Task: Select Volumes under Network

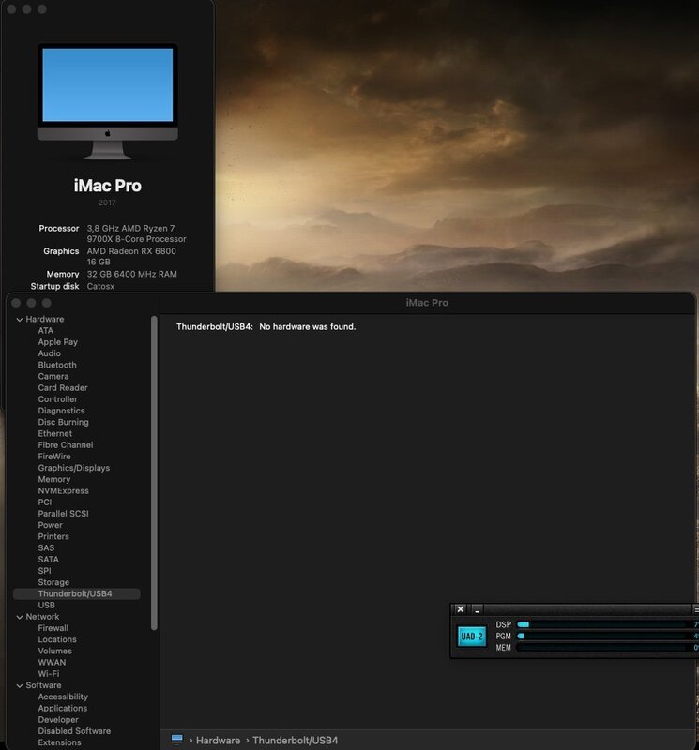Action: pos(55,652)
